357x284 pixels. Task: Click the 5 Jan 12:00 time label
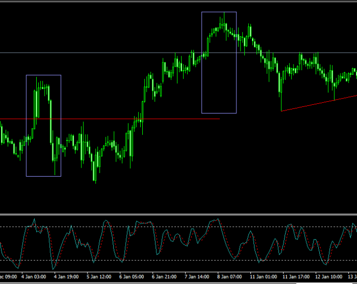coord(99,277)
